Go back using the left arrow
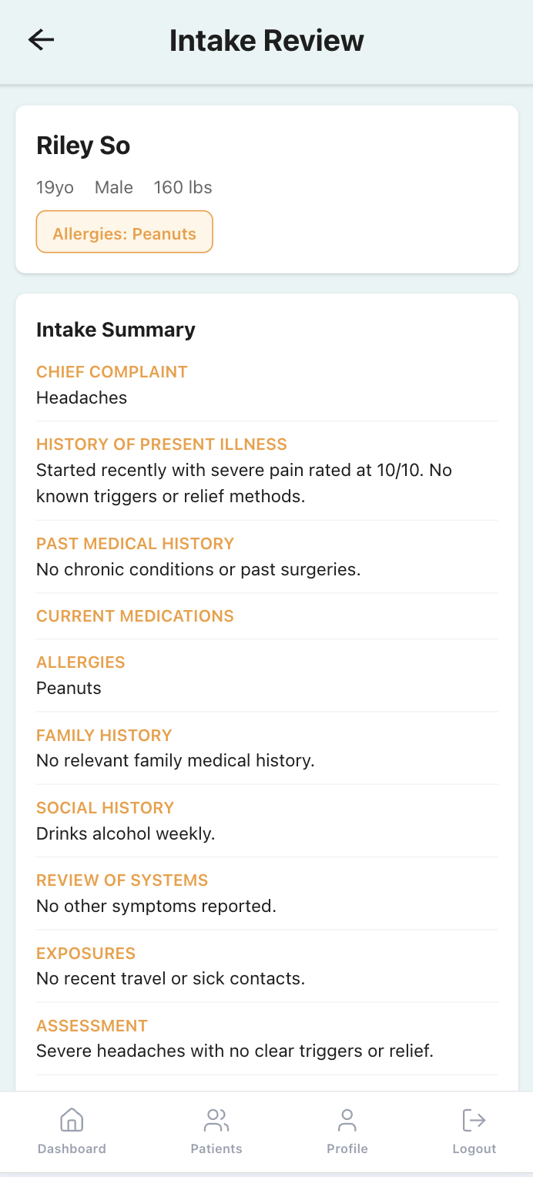533x1177 pixels. (42, 40)
